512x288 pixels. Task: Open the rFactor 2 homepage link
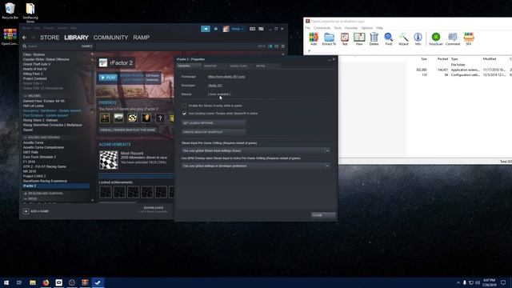pyautogui.click(x=226, y=77)
